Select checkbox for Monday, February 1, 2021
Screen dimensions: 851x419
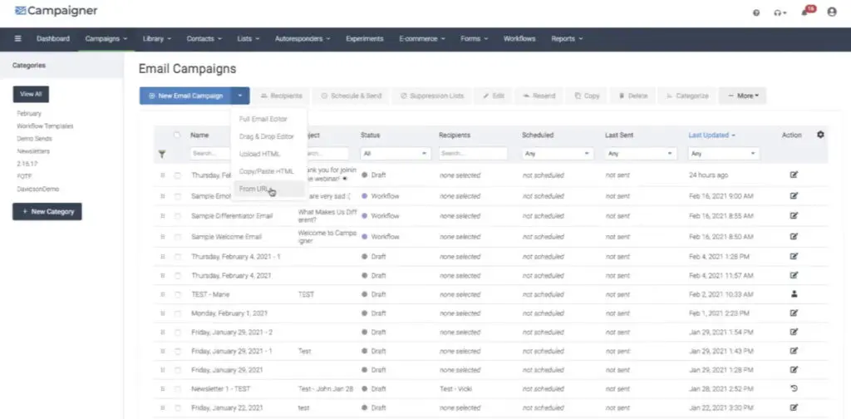pyautogui.click(x=177, y=313)
